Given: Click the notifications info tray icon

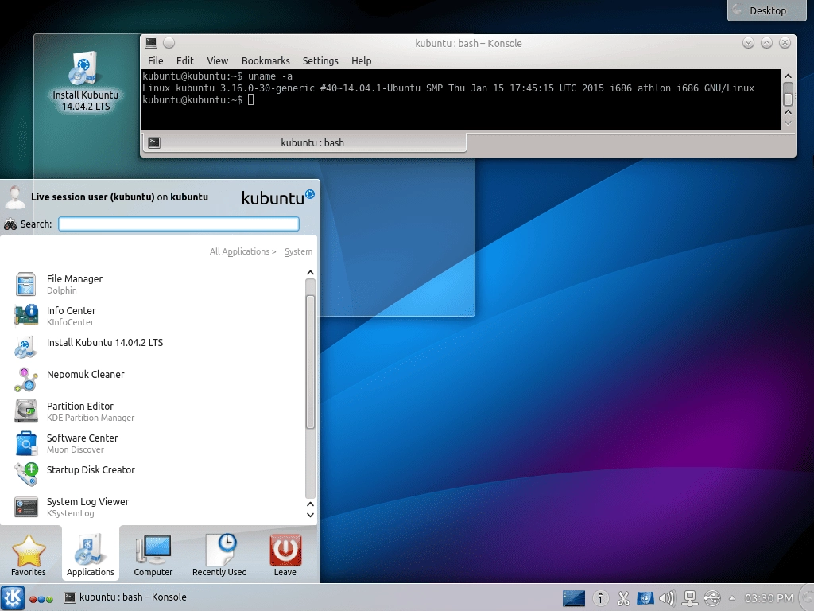Looking at the screenshot, I should pos(600,598).
